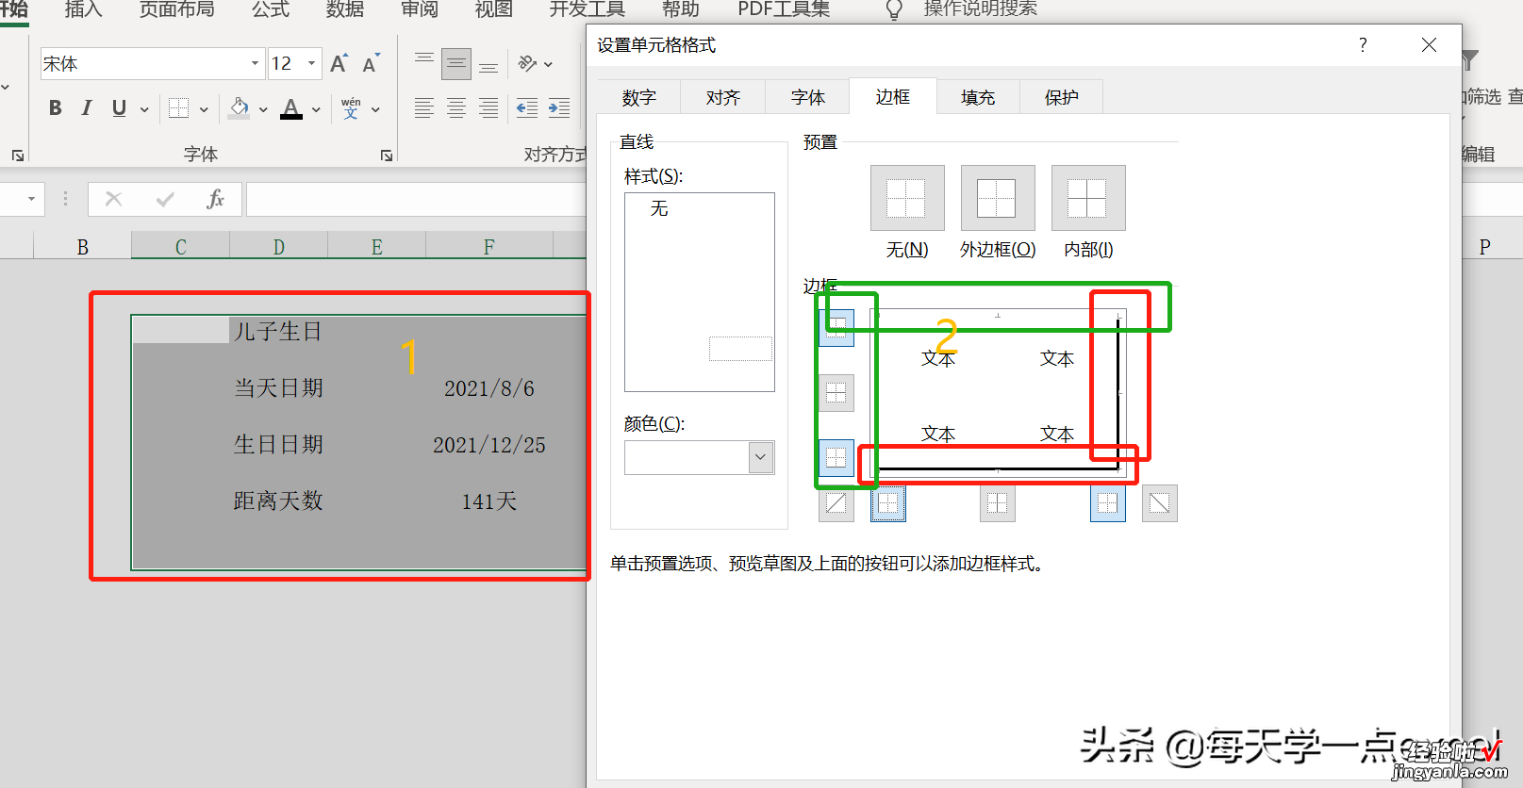
Task: Apply font color letter A icon
Action: (291, 108)
